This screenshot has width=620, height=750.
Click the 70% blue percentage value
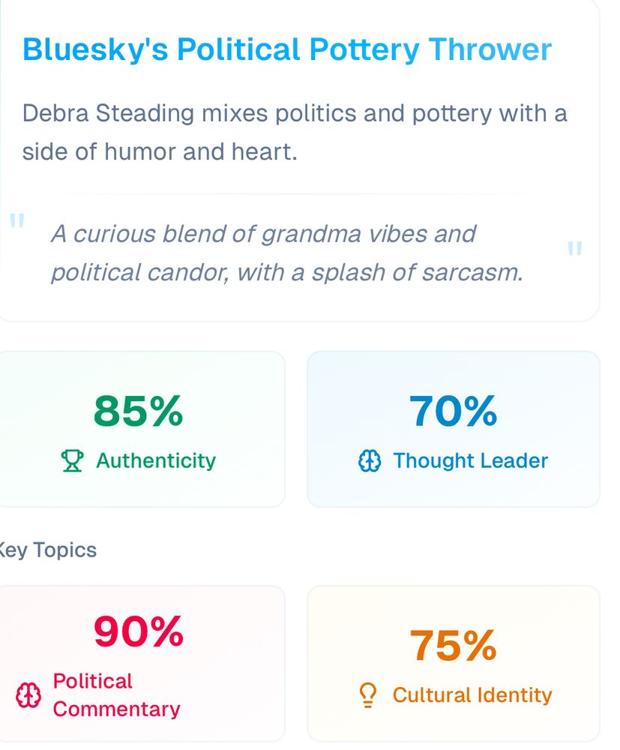point(453,411)
